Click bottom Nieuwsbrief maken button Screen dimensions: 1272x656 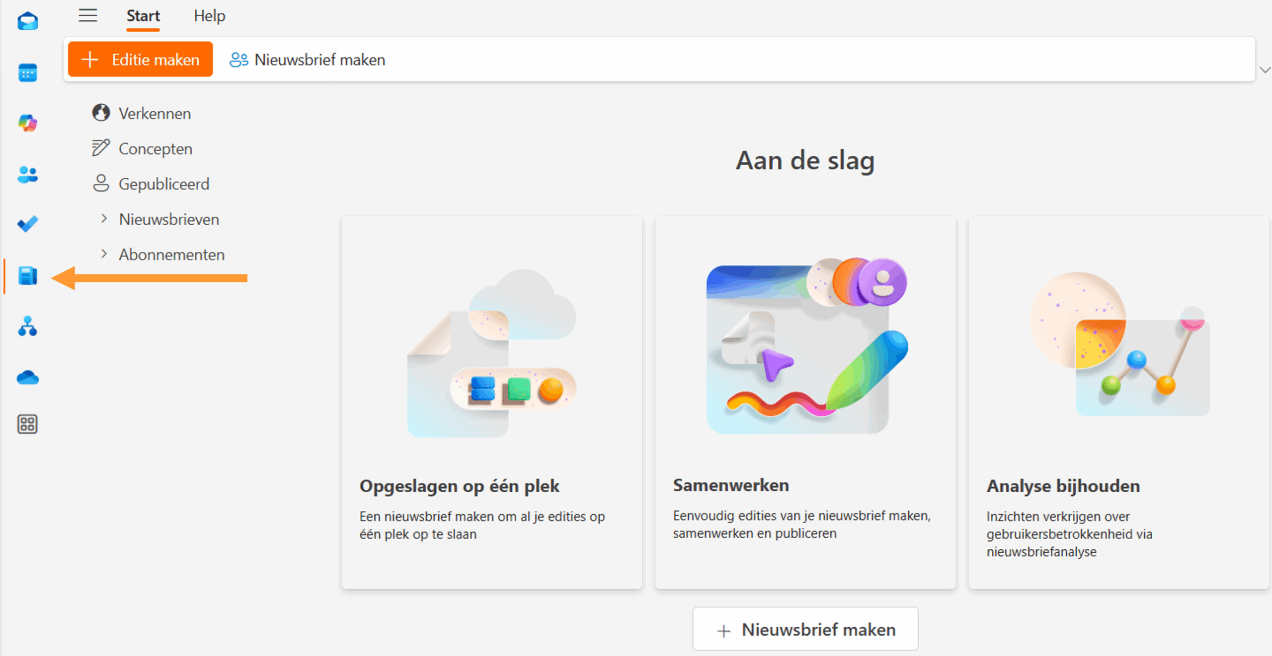pos(805,629)
